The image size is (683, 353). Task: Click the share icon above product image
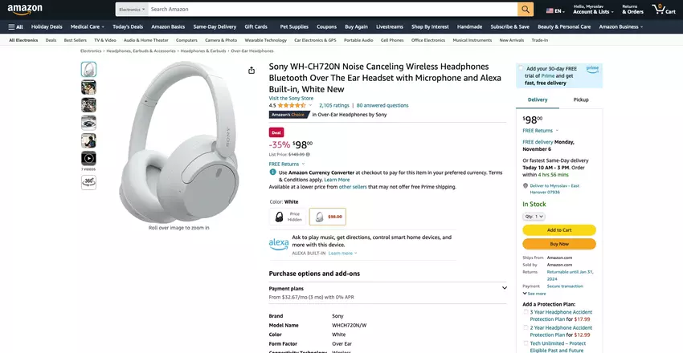(x=252, y=70)
